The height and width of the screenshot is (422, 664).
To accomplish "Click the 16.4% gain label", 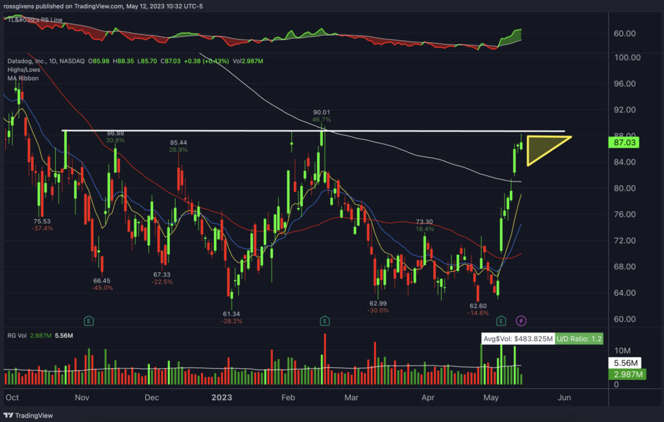I will tap(425, 229).
